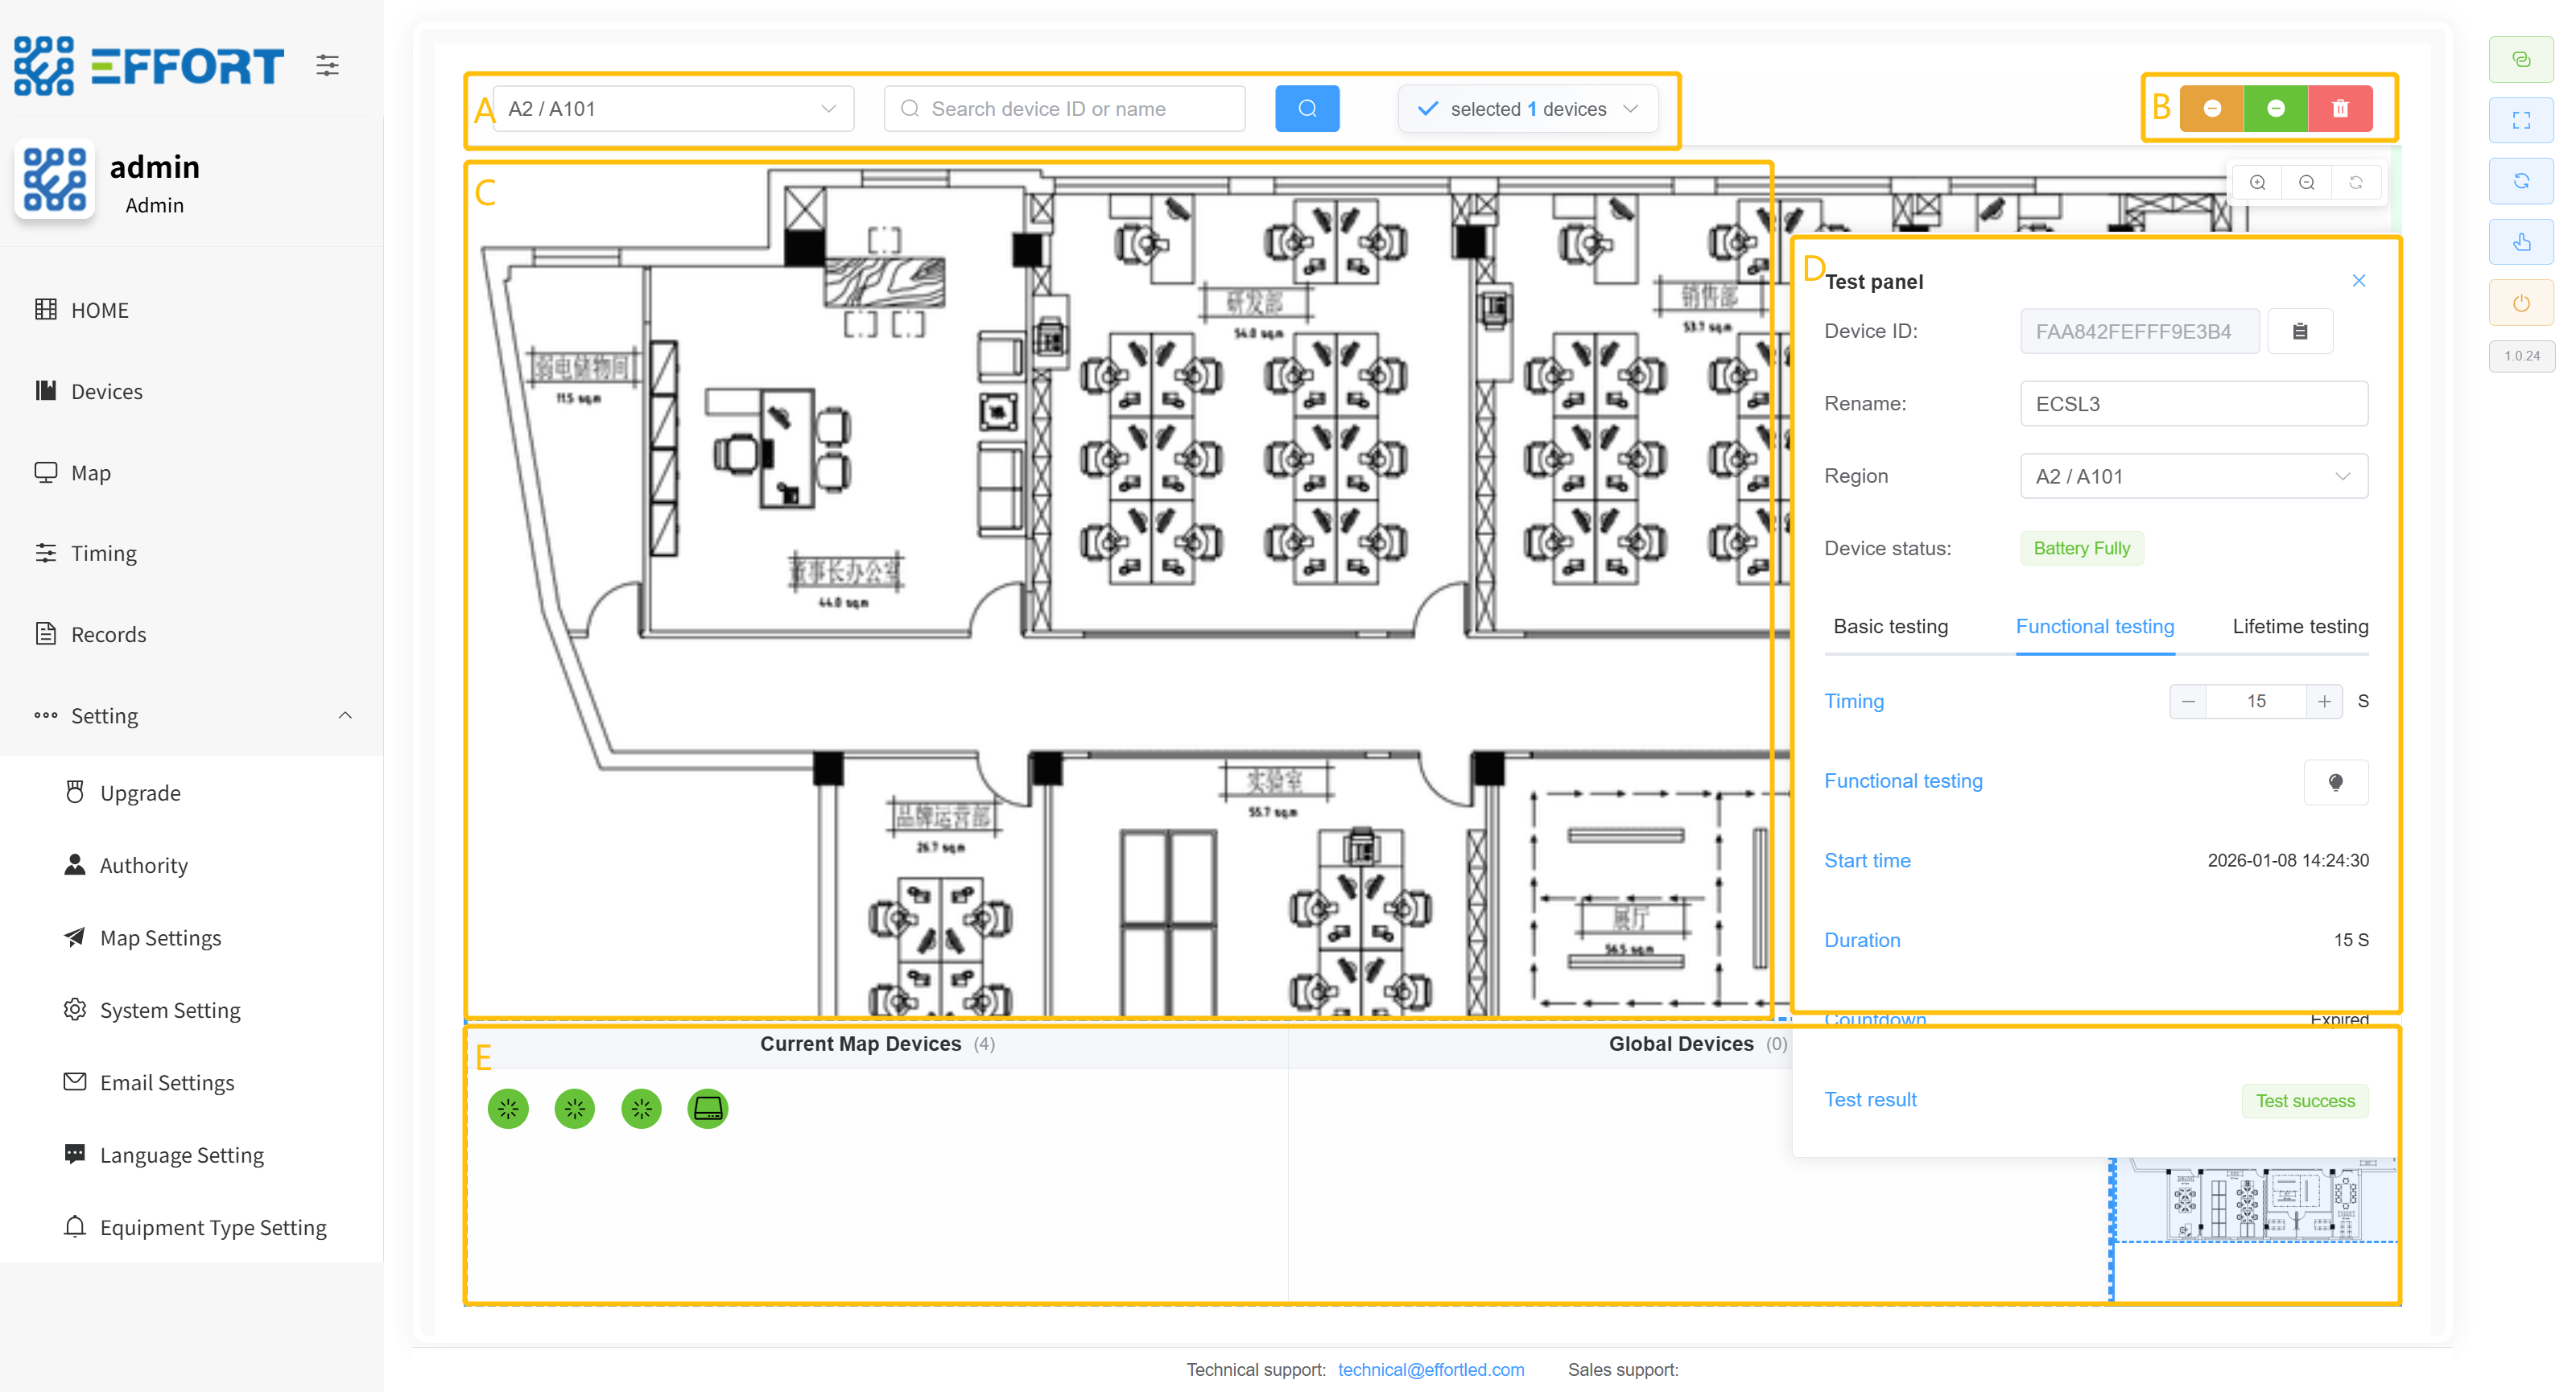
Task: Open Map Settings in the sidebar
Action: click(160, 937)
